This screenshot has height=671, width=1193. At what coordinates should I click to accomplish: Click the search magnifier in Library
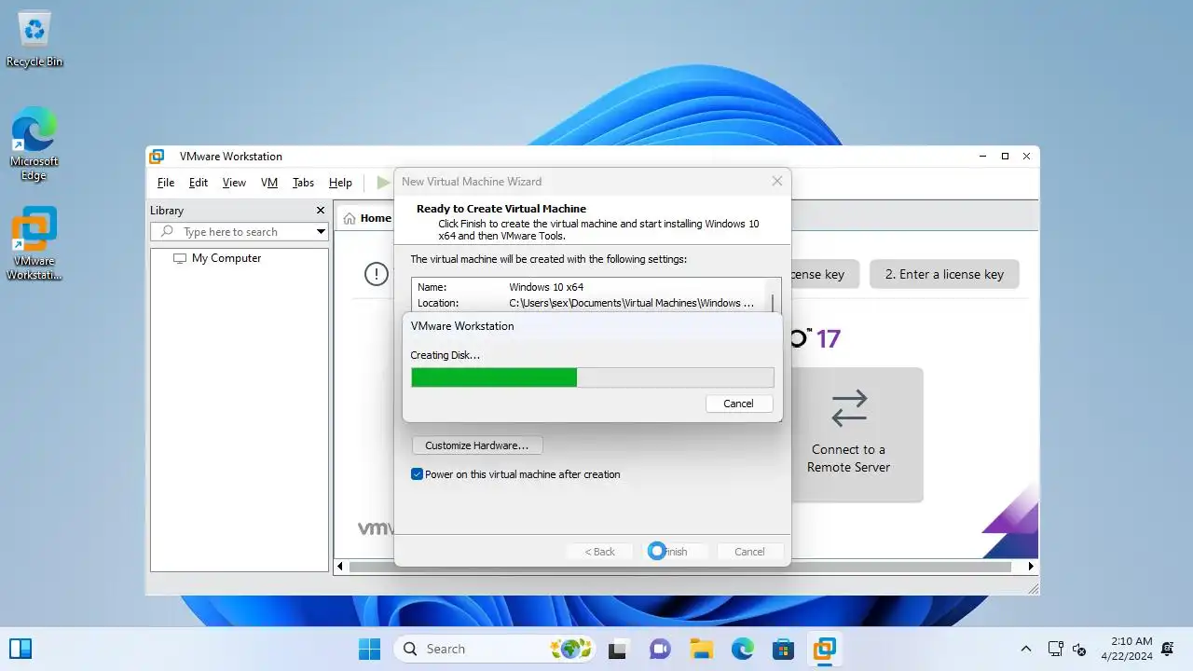(167, 231)
